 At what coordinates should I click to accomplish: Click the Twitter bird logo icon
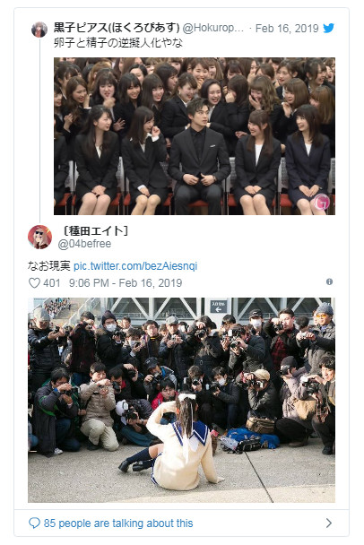(328, 28)
